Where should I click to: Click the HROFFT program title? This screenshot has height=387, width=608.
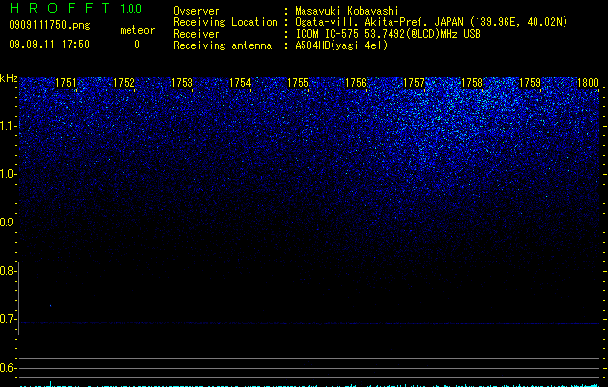pyautogui.click(x=60, y=8)
